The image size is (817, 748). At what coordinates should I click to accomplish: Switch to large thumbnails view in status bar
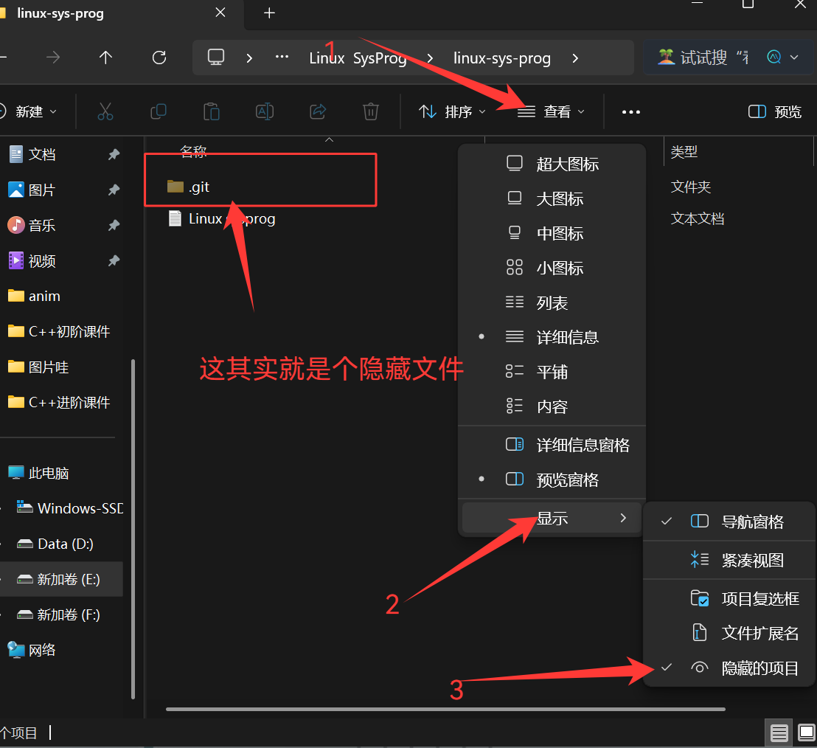coord(806,733)
